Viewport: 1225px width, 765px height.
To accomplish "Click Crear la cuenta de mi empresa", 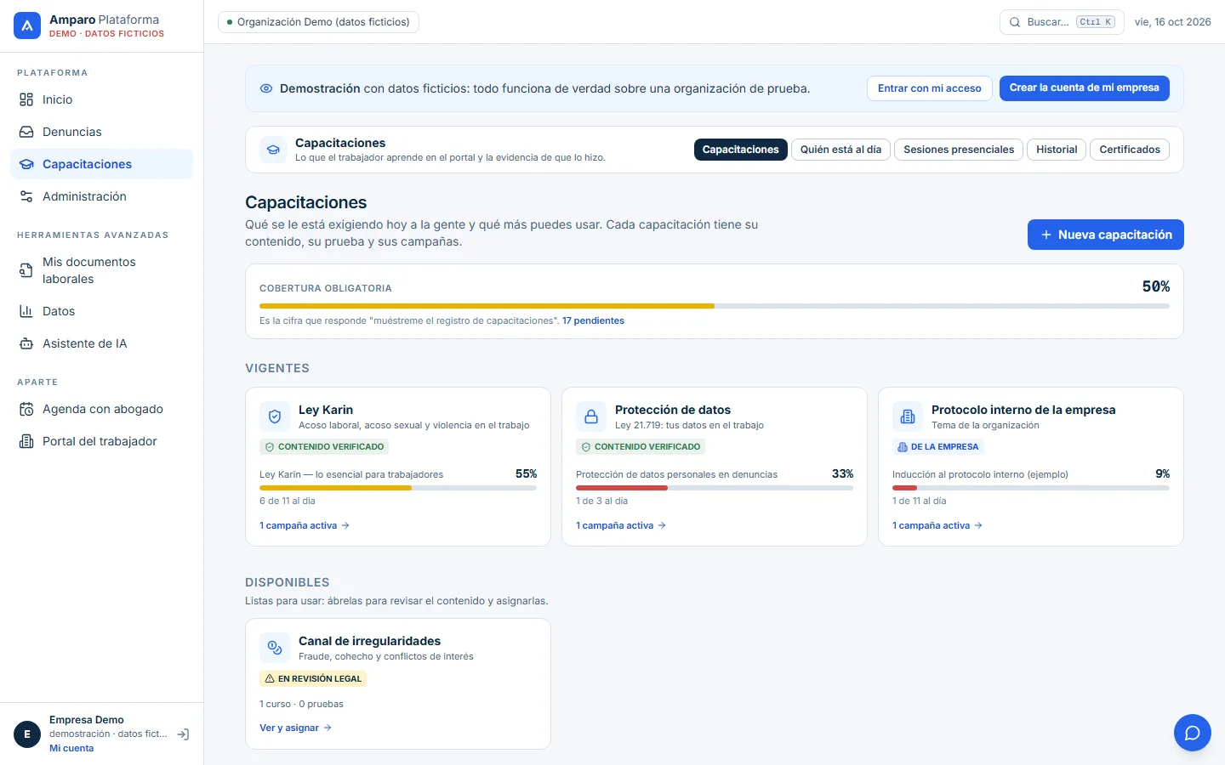I will coord(1085,88).
